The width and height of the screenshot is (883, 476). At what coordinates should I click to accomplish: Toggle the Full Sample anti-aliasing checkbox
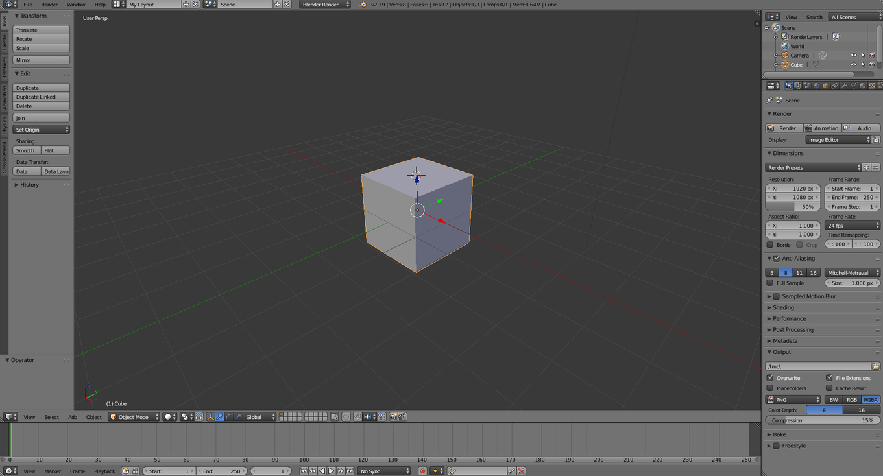771,283
